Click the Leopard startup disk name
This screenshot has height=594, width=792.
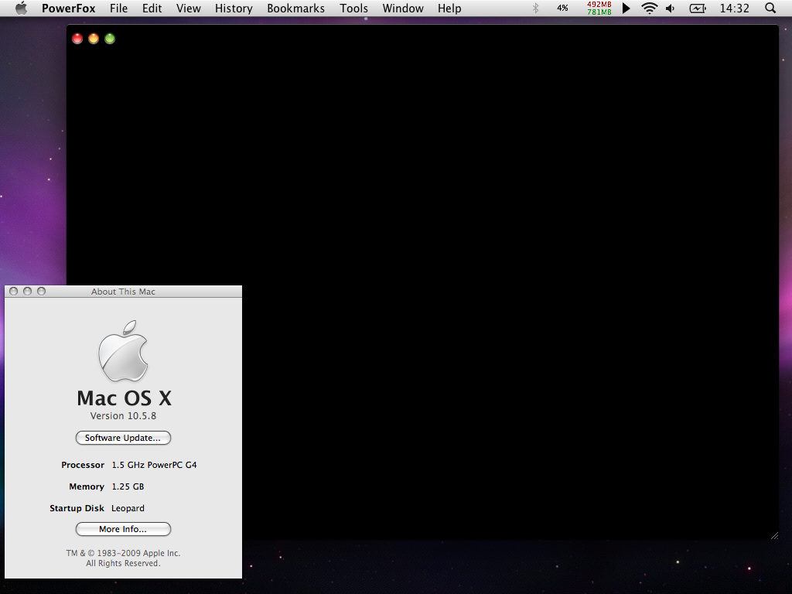click(x=128, y=508)
